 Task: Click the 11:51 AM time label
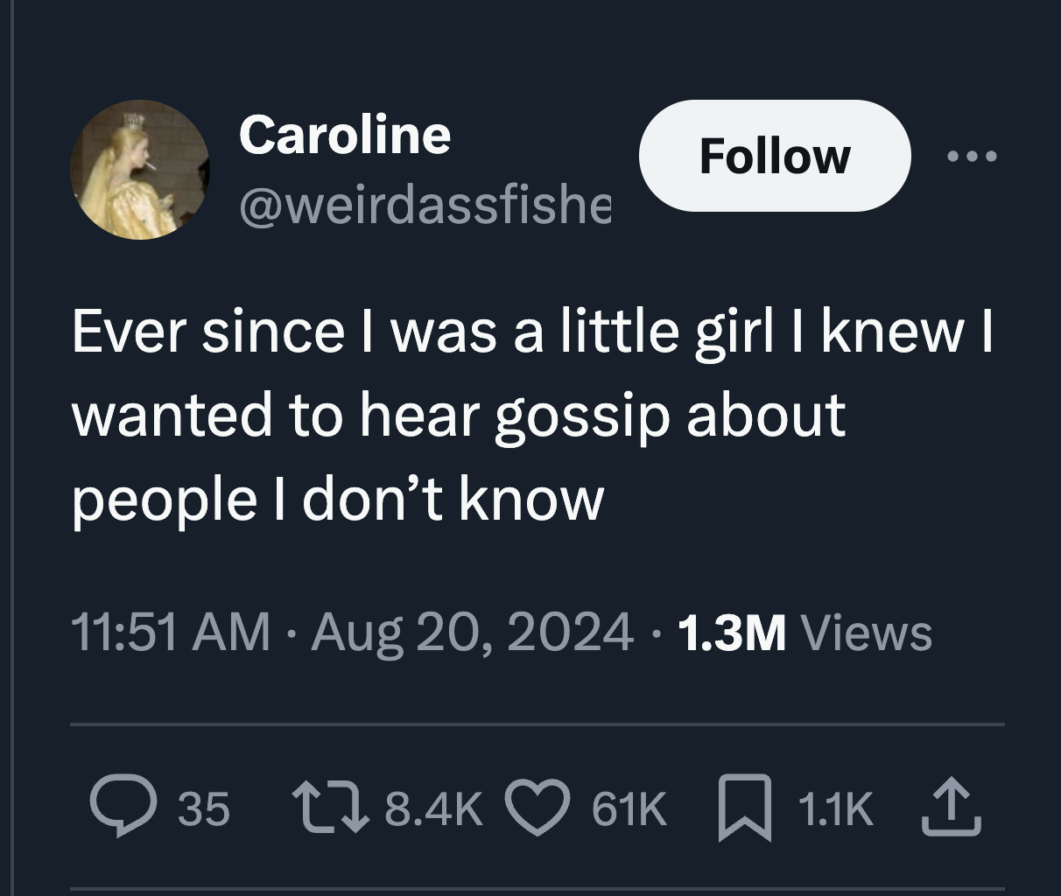[x=172, y=632]
